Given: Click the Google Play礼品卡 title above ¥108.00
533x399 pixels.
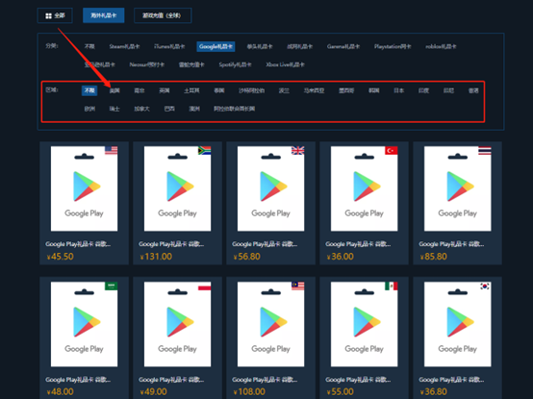Looking at the screenshot, I should pos(265,380).
